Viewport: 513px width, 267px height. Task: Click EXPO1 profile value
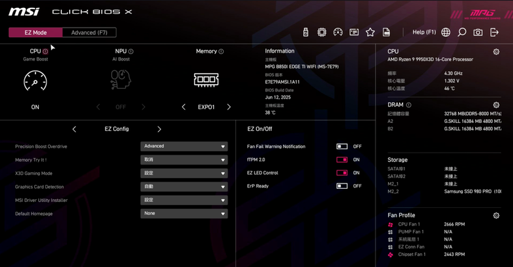tap(206, 107)
